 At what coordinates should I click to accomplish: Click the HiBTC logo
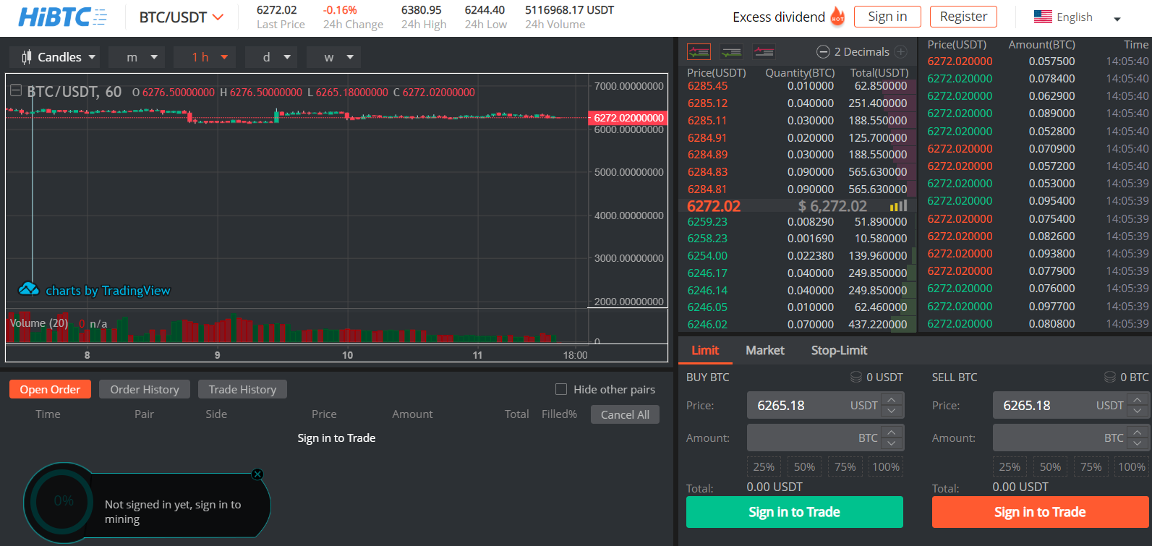[x=62, y=17]
